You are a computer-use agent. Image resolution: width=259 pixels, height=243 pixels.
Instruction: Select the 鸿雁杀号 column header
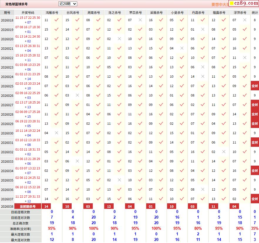(x=52, y=13)
